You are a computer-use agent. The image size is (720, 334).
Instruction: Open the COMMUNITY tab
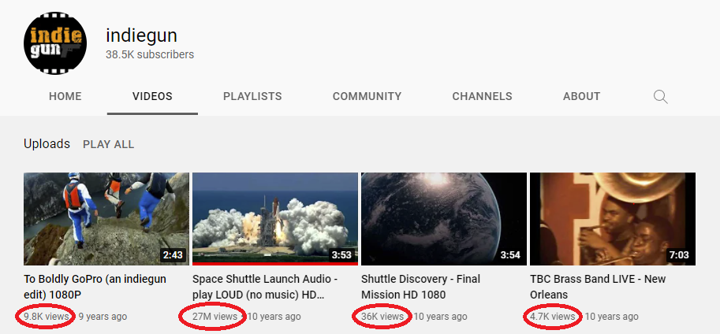coord(367,96)
